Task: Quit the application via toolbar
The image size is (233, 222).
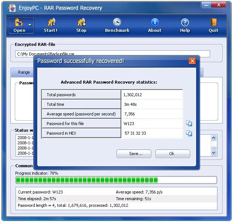Action: 213,26
